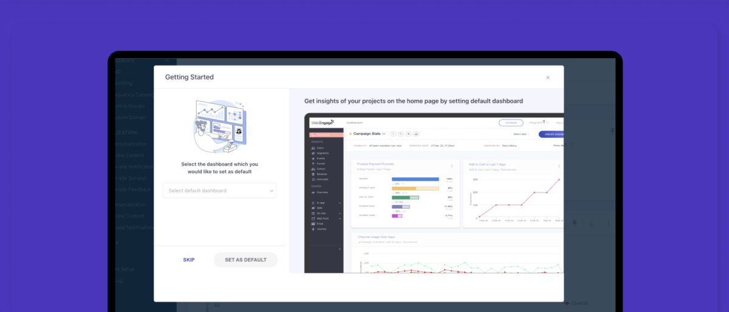729x312 pixels.
Task: Open the Select date picker
Action: (x=521, y=134)
